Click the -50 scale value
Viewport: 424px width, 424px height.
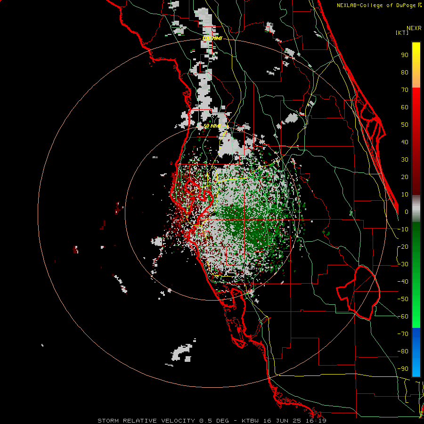[x=403, y=299]
